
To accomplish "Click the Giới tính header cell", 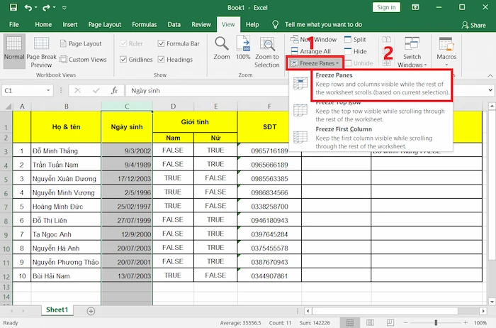I will pos(195,121).
